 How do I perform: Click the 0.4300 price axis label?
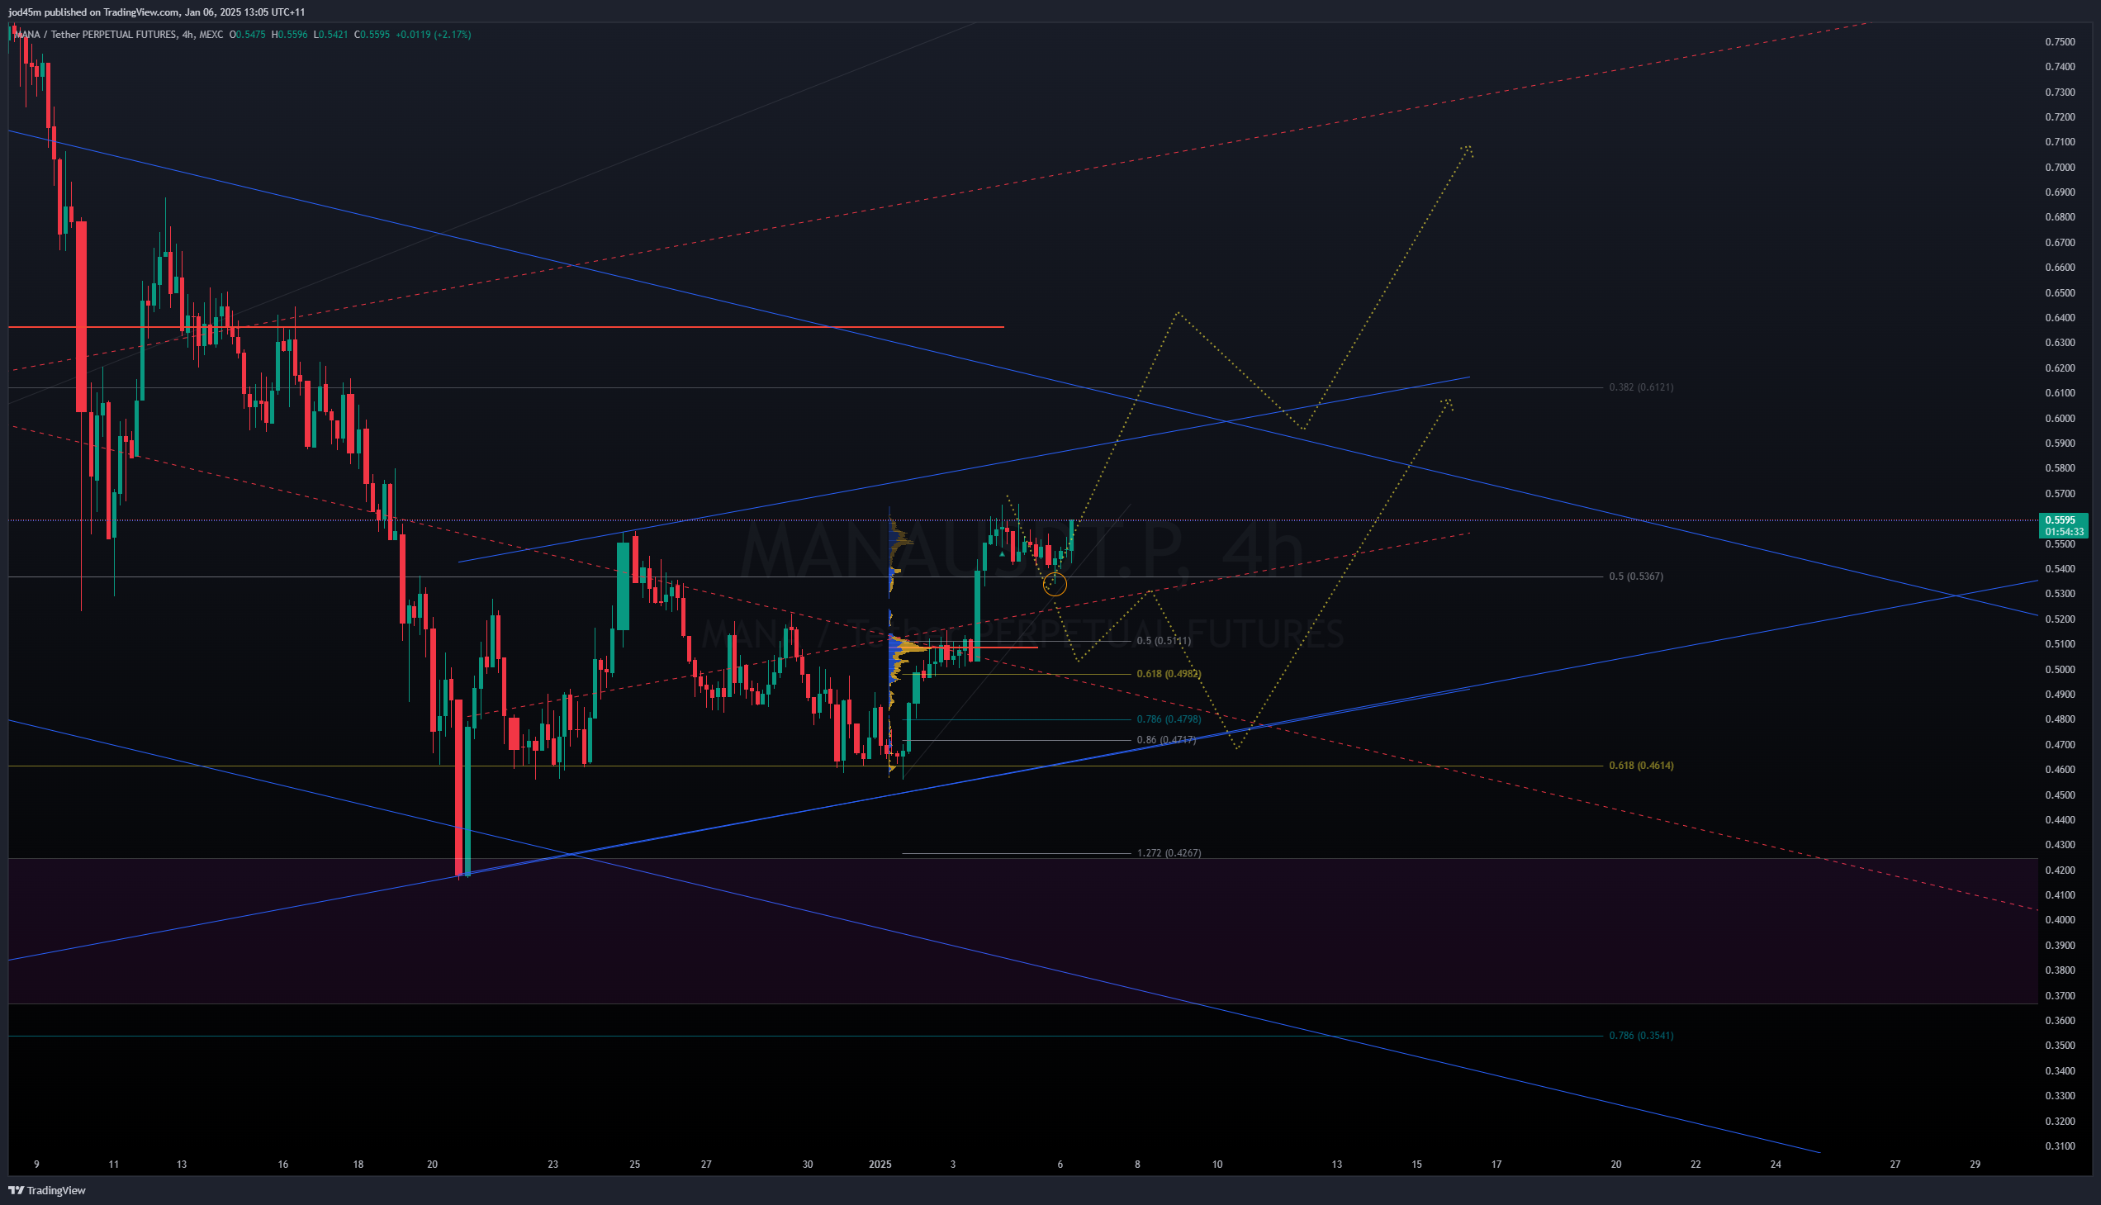click(x=2060, y=845)
